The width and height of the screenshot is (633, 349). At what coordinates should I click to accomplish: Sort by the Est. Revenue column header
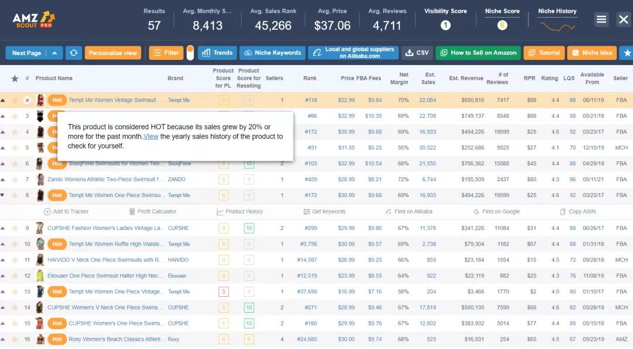tap(466, 78)
